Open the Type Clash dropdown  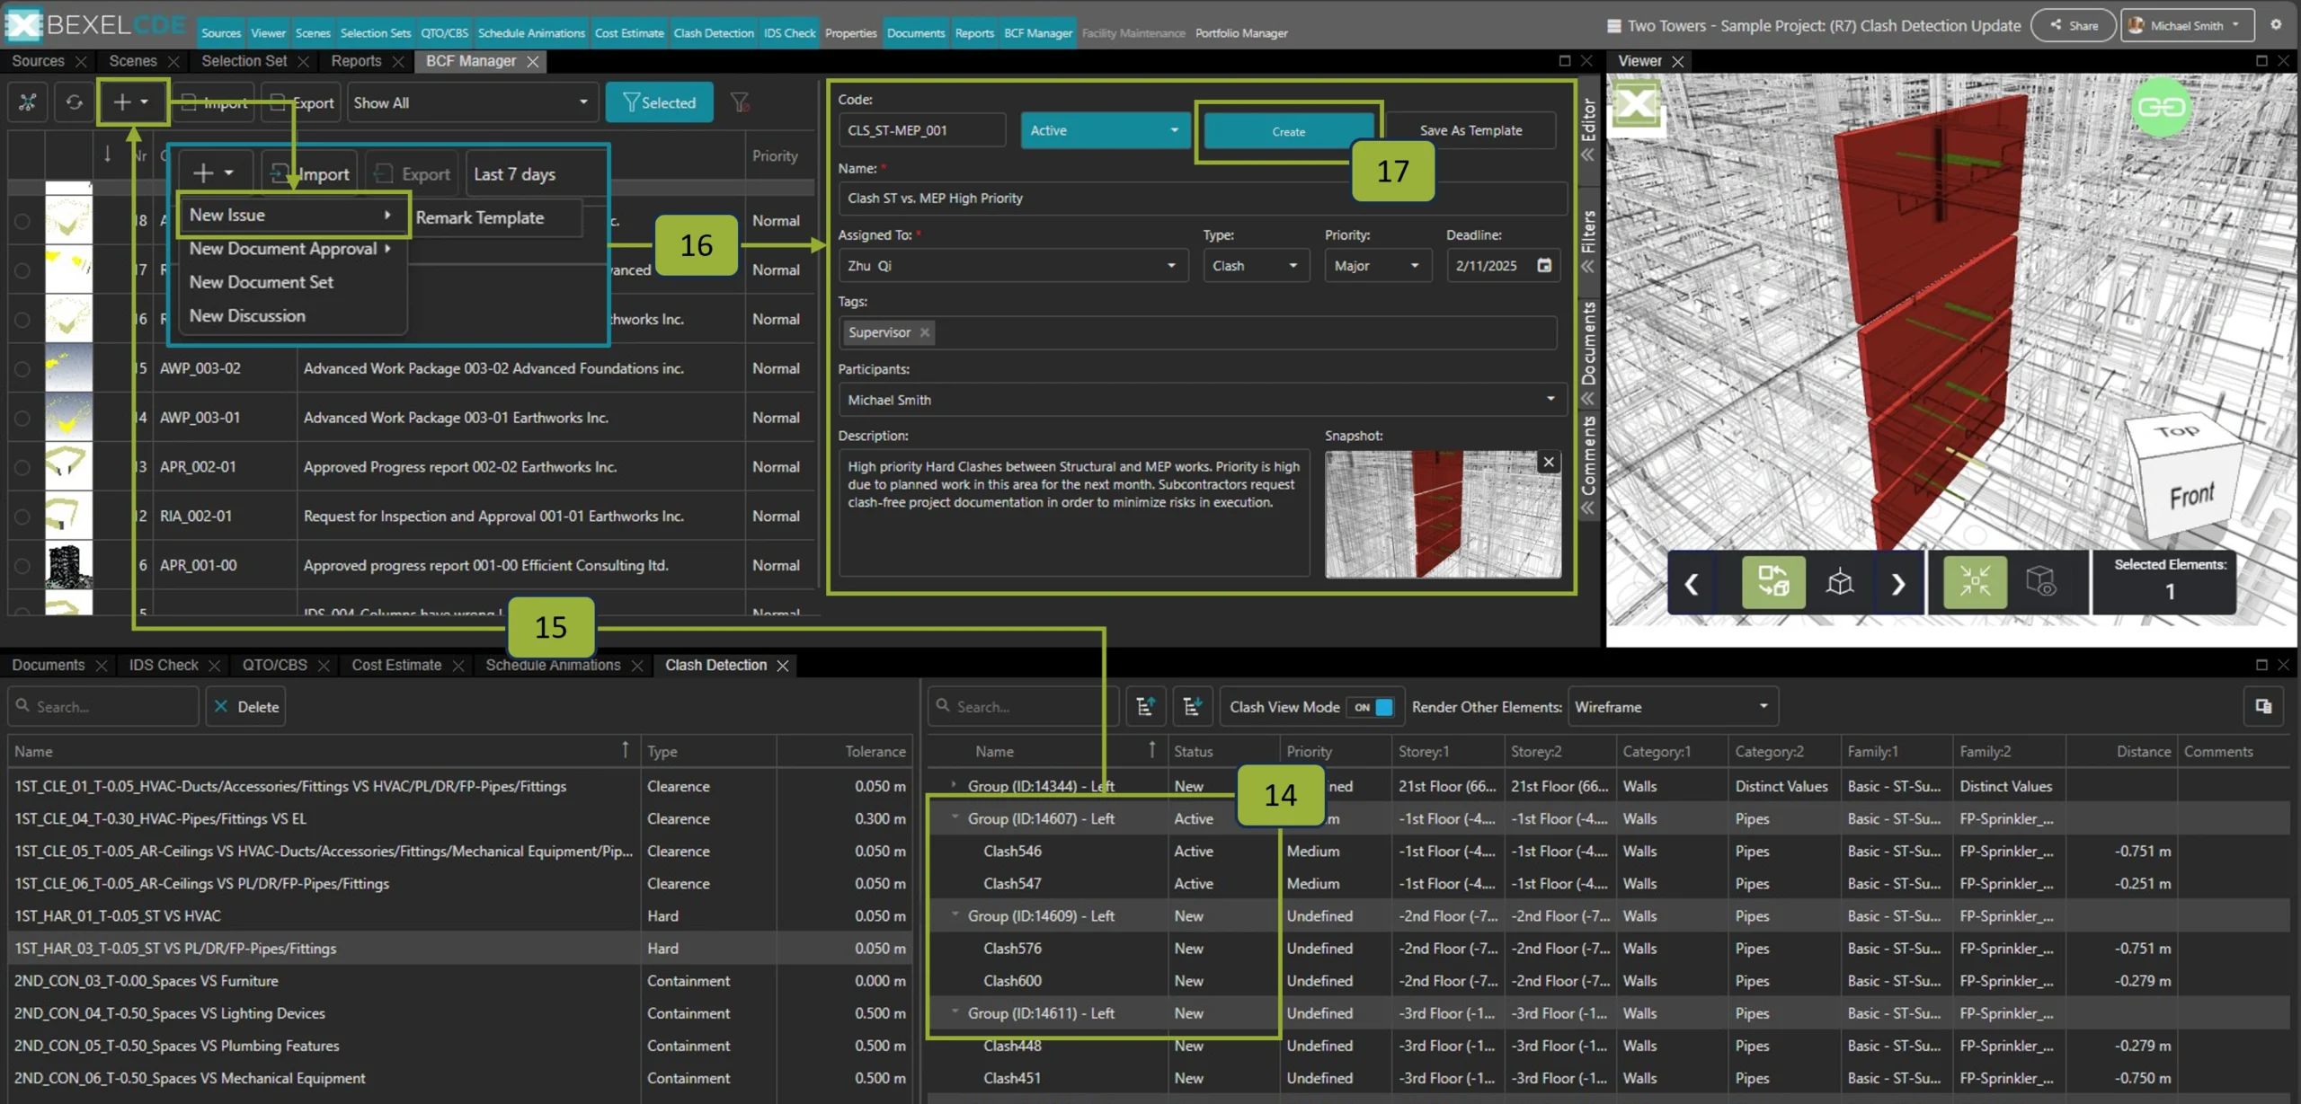[x=1256, y=266]
